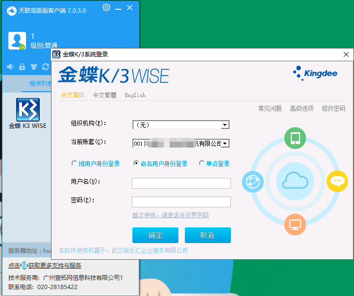Focus the 用户名 input field
The height and width of the screenshot is (296, 354).
[x=181, y=183]
